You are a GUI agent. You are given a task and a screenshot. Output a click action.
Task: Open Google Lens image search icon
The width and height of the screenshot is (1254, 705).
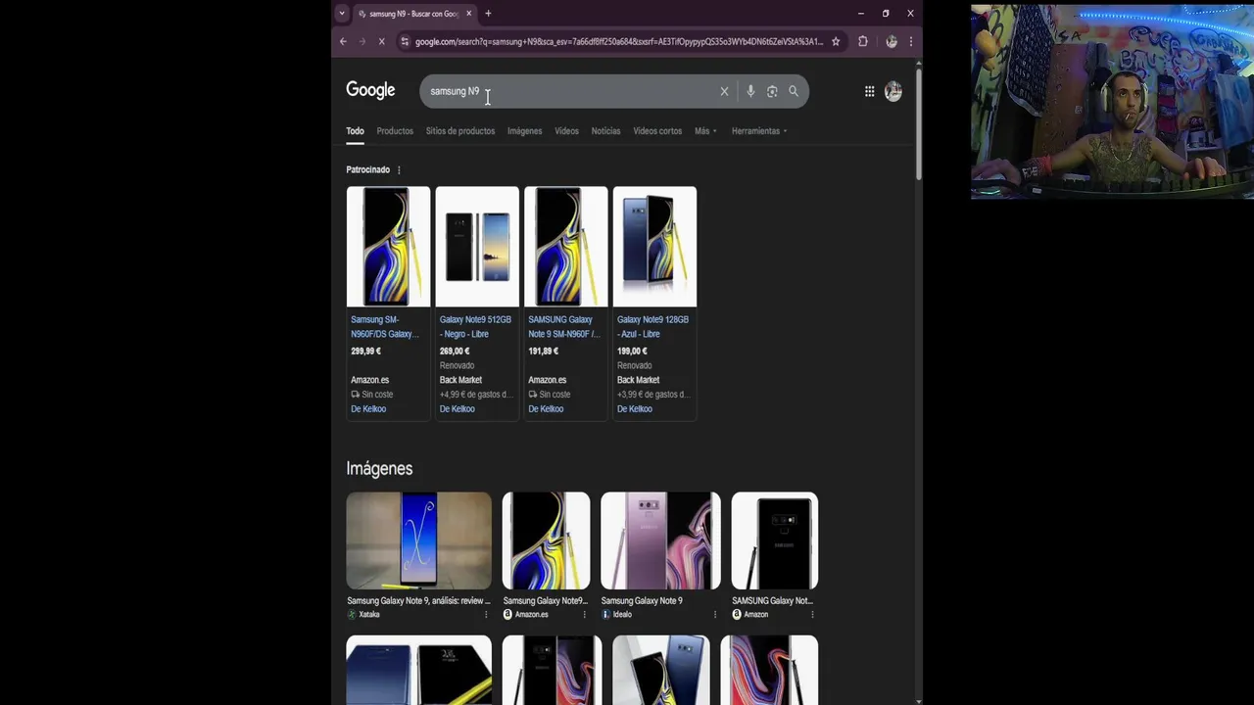tap(772, 91)
